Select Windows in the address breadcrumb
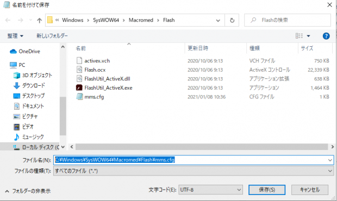Viewport: 337px width, 201px height. [x=73, y=20]
